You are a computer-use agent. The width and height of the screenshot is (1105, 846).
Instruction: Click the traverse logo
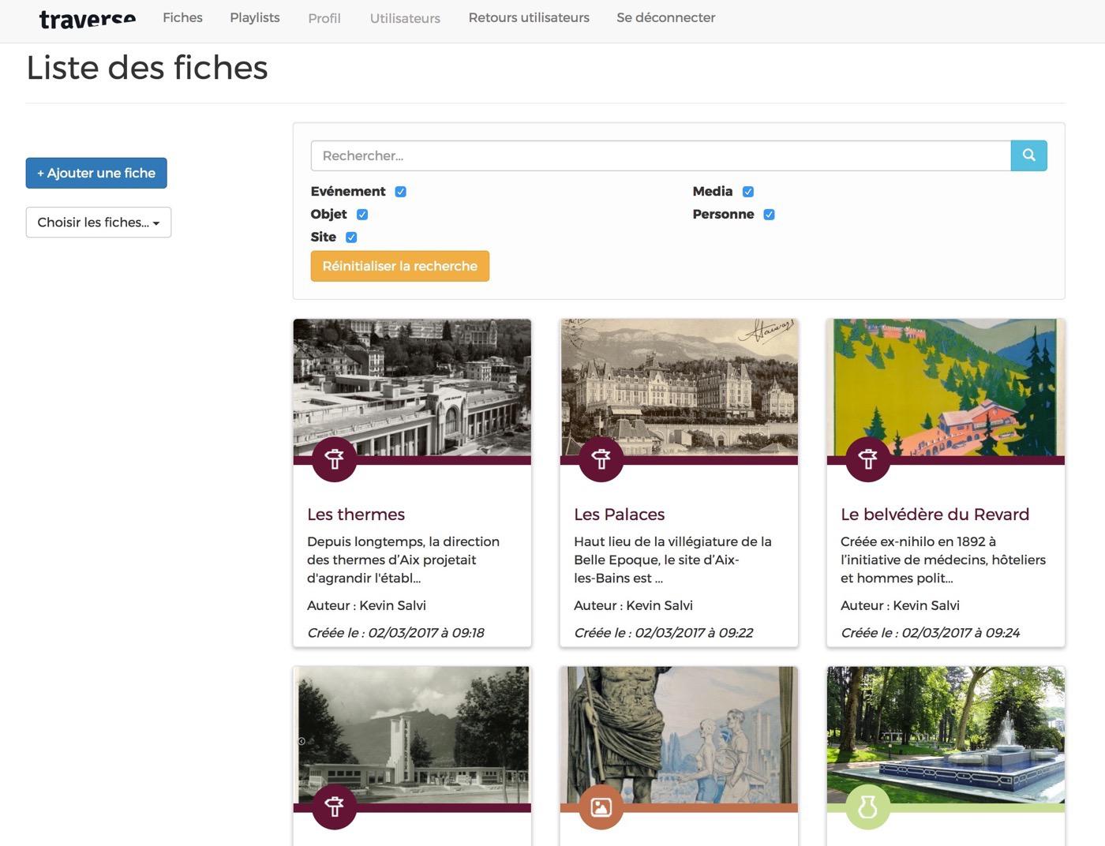click(x=88, y=18)
